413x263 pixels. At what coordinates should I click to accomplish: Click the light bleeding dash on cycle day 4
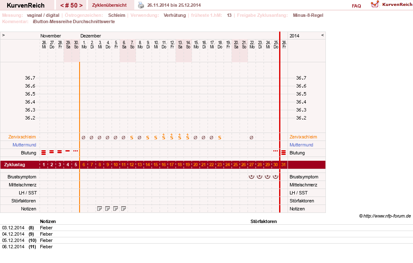pyautogui.click(x=68, y=151)
